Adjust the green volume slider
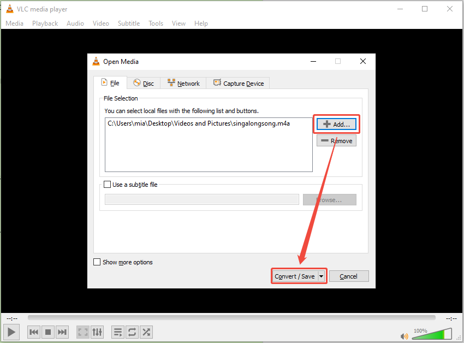The height and width of the screenshot is (343, 464). point(432,334)
